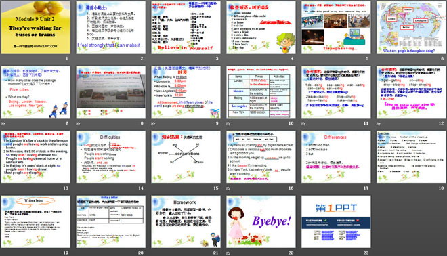Select slide 12 with get—getting word pairs
The width and height of the screenshot is (447, 256).
(411, 92)
